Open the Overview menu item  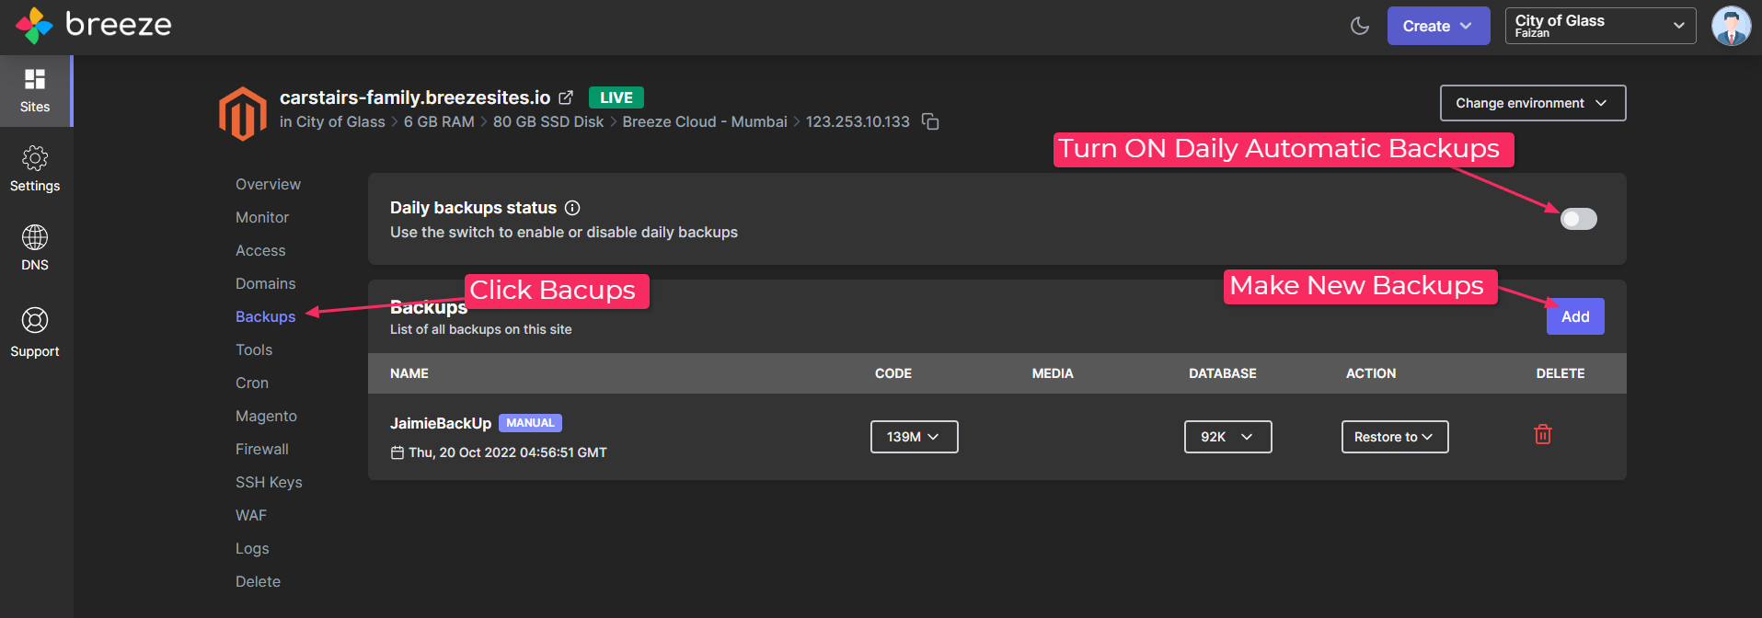[268, 184]
